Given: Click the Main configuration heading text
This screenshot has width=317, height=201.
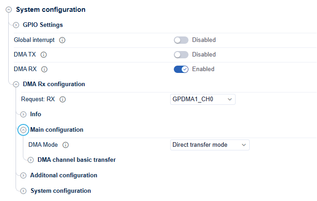Looking at the screenshot, I should [x=57, y=130].
